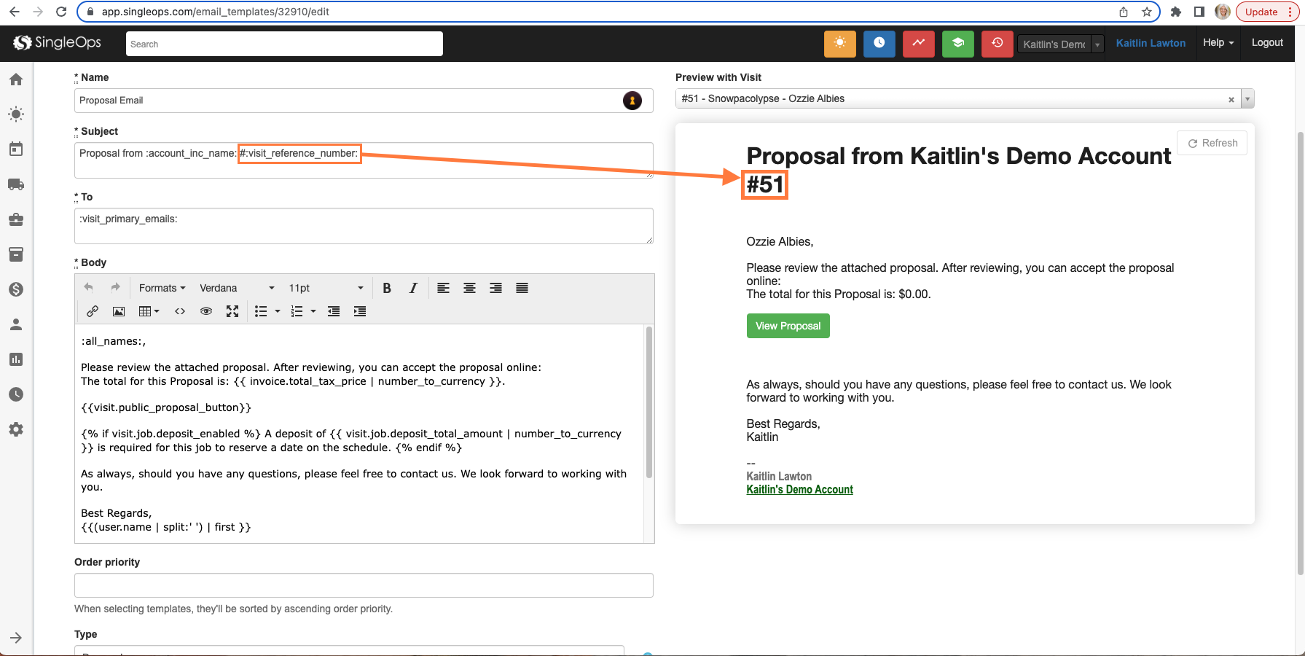Insert a link using the editor link icon
Viewport: 1305px width, 656px height.
[93, 311]
